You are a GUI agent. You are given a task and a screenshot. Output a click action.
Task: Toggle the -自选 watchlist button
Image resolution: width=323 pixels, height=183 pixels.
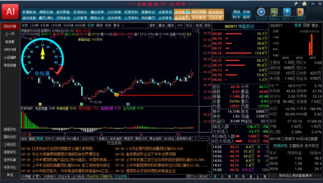[x=198, y=25]
